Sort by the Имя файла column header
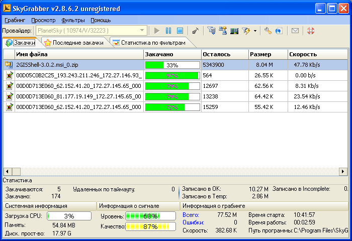This screenshot has height=241, width=352. 79,54
